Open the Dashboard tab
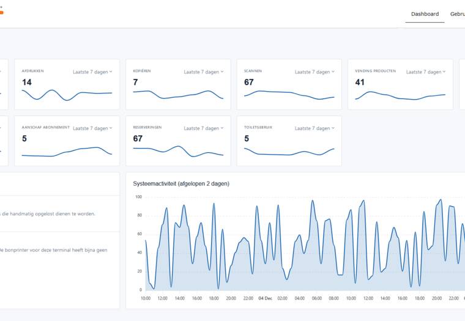 coord(425,14)
